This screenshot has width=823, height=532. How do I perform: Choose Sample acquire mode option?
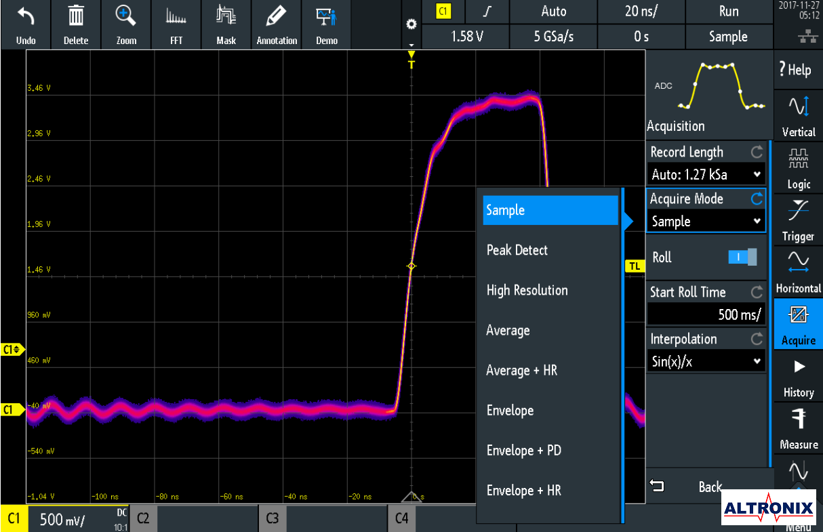[550, 210]
